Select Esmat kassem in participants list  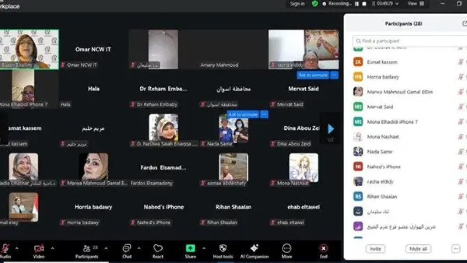(x=382, y=62)
